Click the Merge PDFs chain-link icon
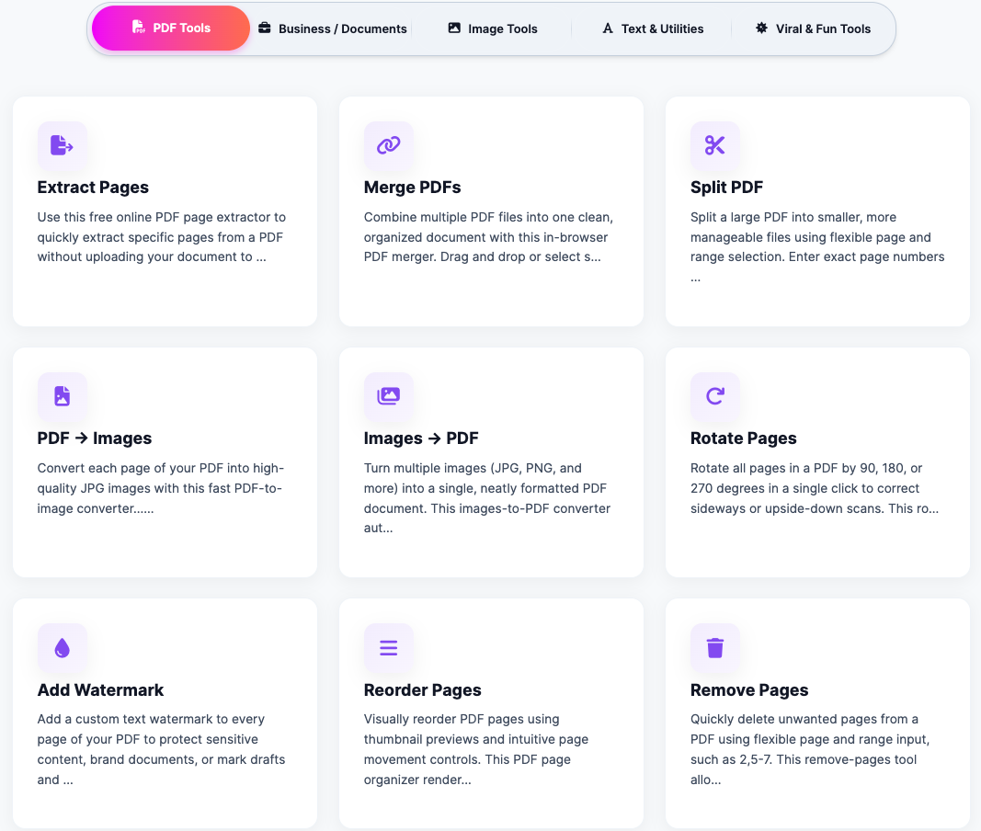Image resolution: width=981 pixels, height=831 pixels. [388, 146]
